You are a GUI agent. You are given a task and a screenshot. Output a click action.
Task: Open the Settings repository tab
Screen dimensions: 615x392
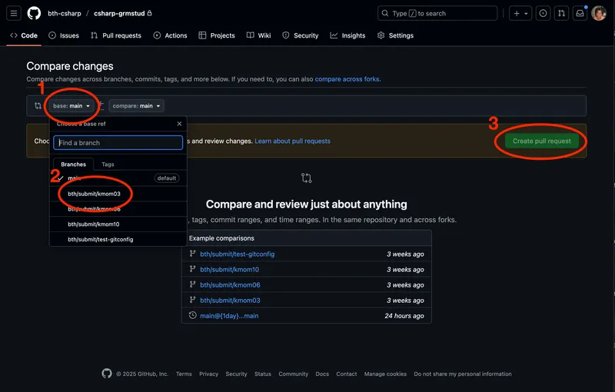[395, 35]
